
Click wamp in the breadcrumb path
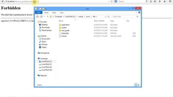81,16
